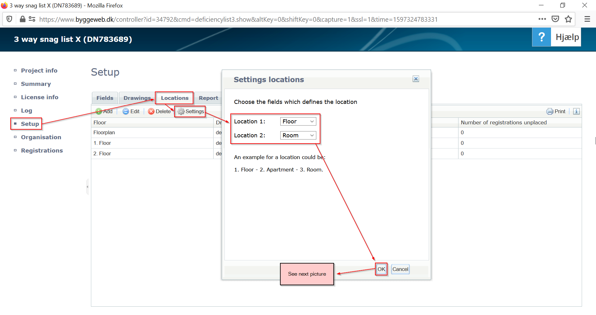Switch to the Fields tab
Image resolution: width=596 pixels, height=315 pixels.
point(105,98)
